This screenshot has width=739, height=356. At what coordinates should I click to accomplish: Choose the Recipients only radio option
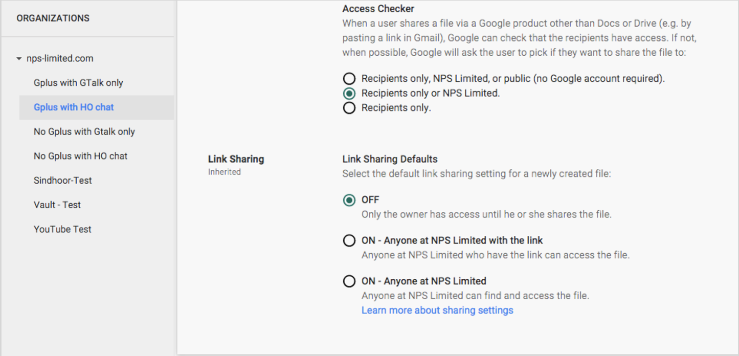349,108
